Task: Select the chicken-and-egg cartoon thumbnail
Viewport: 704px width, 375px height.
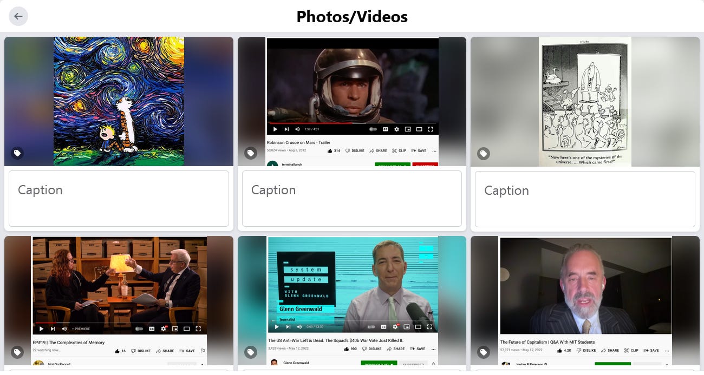Action: tap(585, 102)
